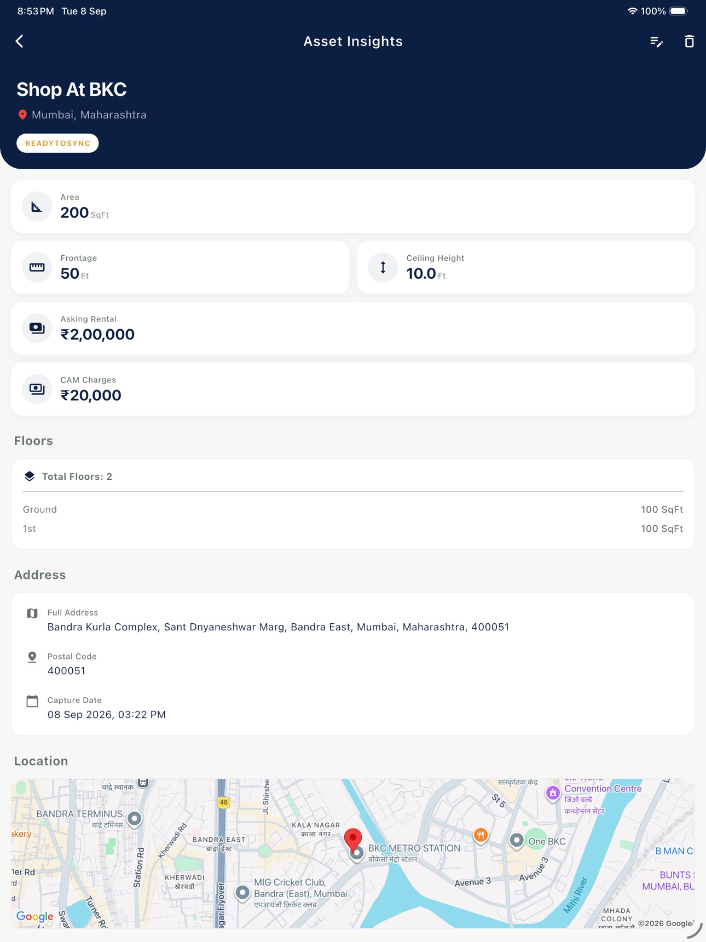Tap BKC Metro Station label on map
706x942 pixels.
click(414, 848)
